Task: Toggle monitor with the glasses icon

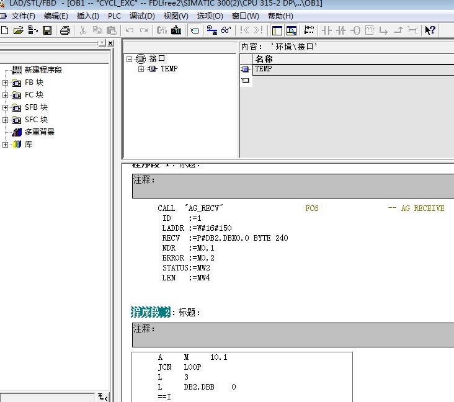Action: coord(226,30)
